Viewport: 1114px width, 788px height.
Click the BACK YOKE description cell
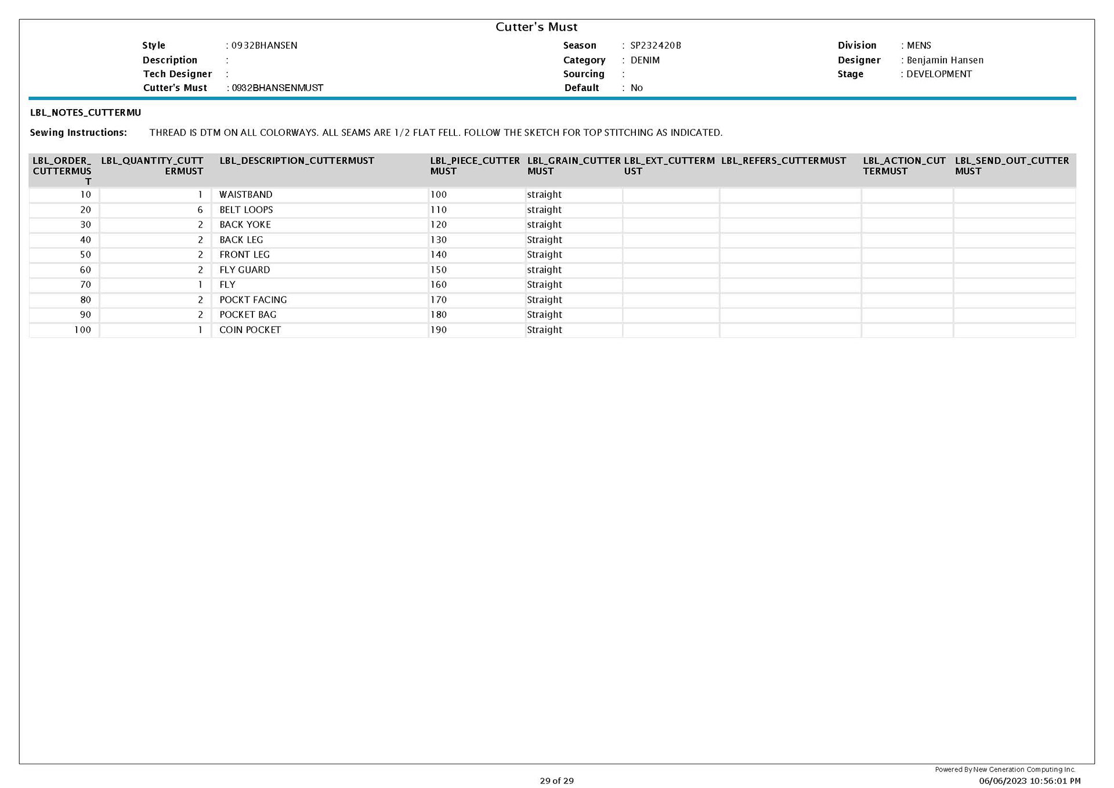[x=245, y=225]
